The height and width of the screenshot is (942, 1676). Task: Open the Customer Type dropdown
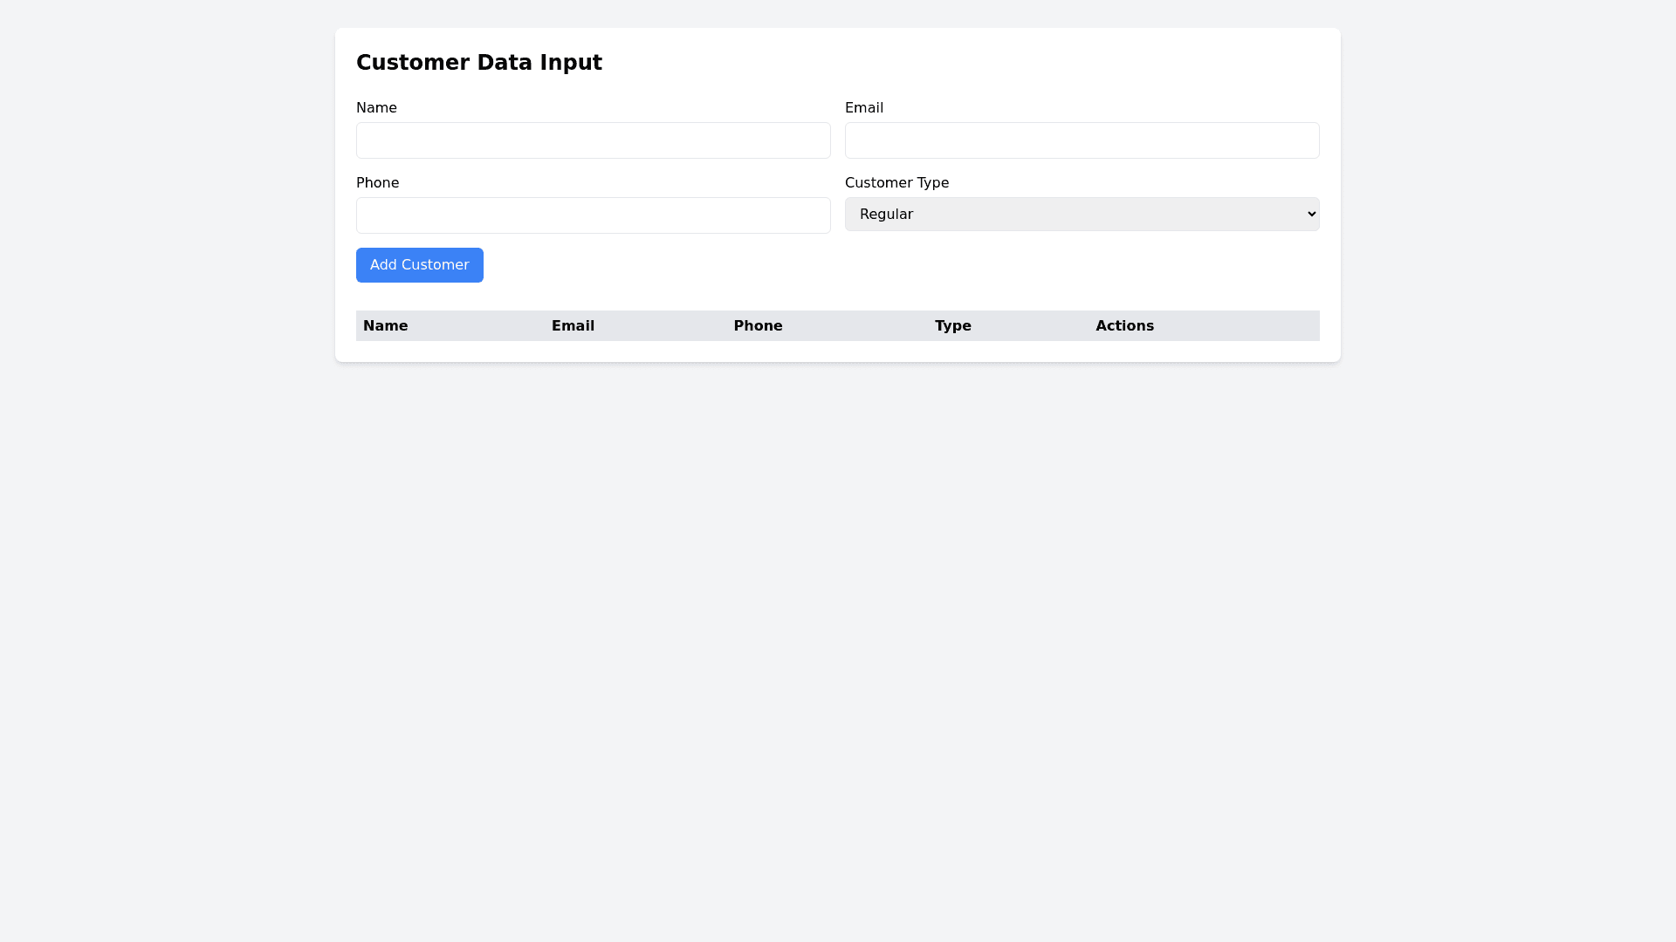(x=1082, y=214)
